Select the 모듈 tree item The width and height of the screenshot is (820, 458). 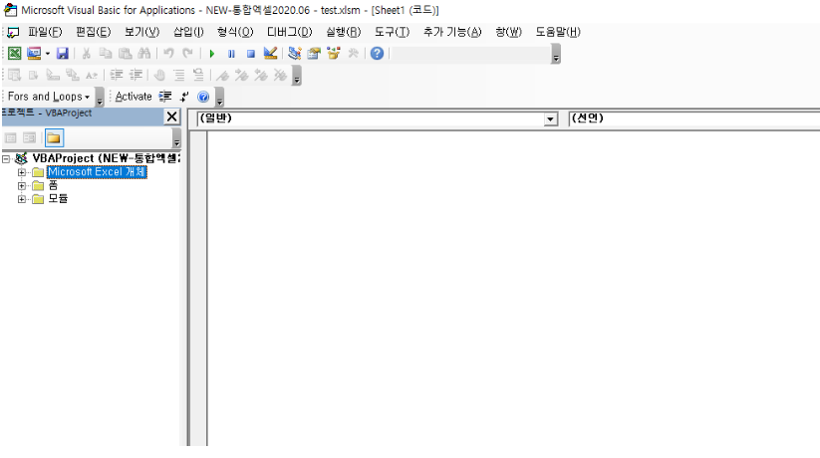pyautogui.click(x=58, y=199)
